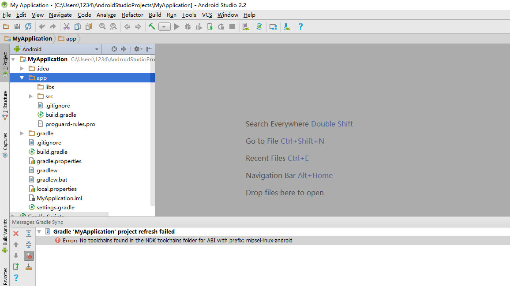This screenshot has height=286, width=510.
Task: Click the Undo arrow icon
Action: pyautogui.click(x=42, y=26)
